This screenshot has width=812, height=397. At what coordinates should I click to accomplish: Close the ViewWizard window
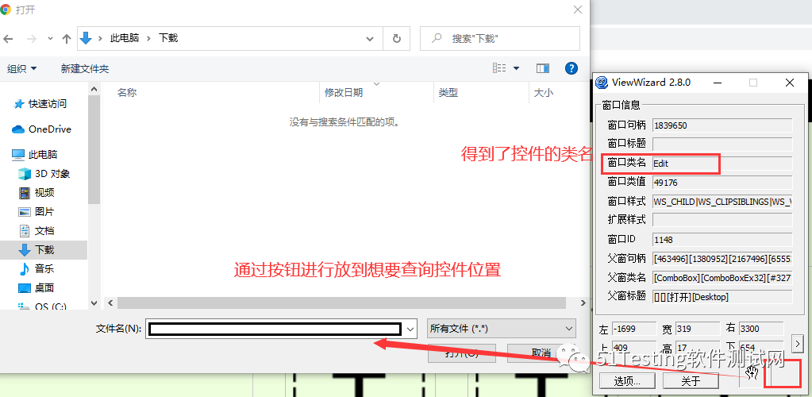[789, 83]
